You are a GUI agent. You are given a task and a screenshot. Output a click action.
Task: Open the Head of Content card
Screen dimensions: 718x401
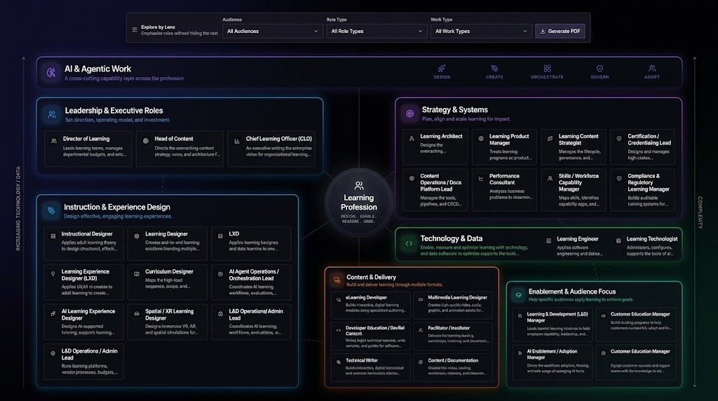[x=179, y=149]
